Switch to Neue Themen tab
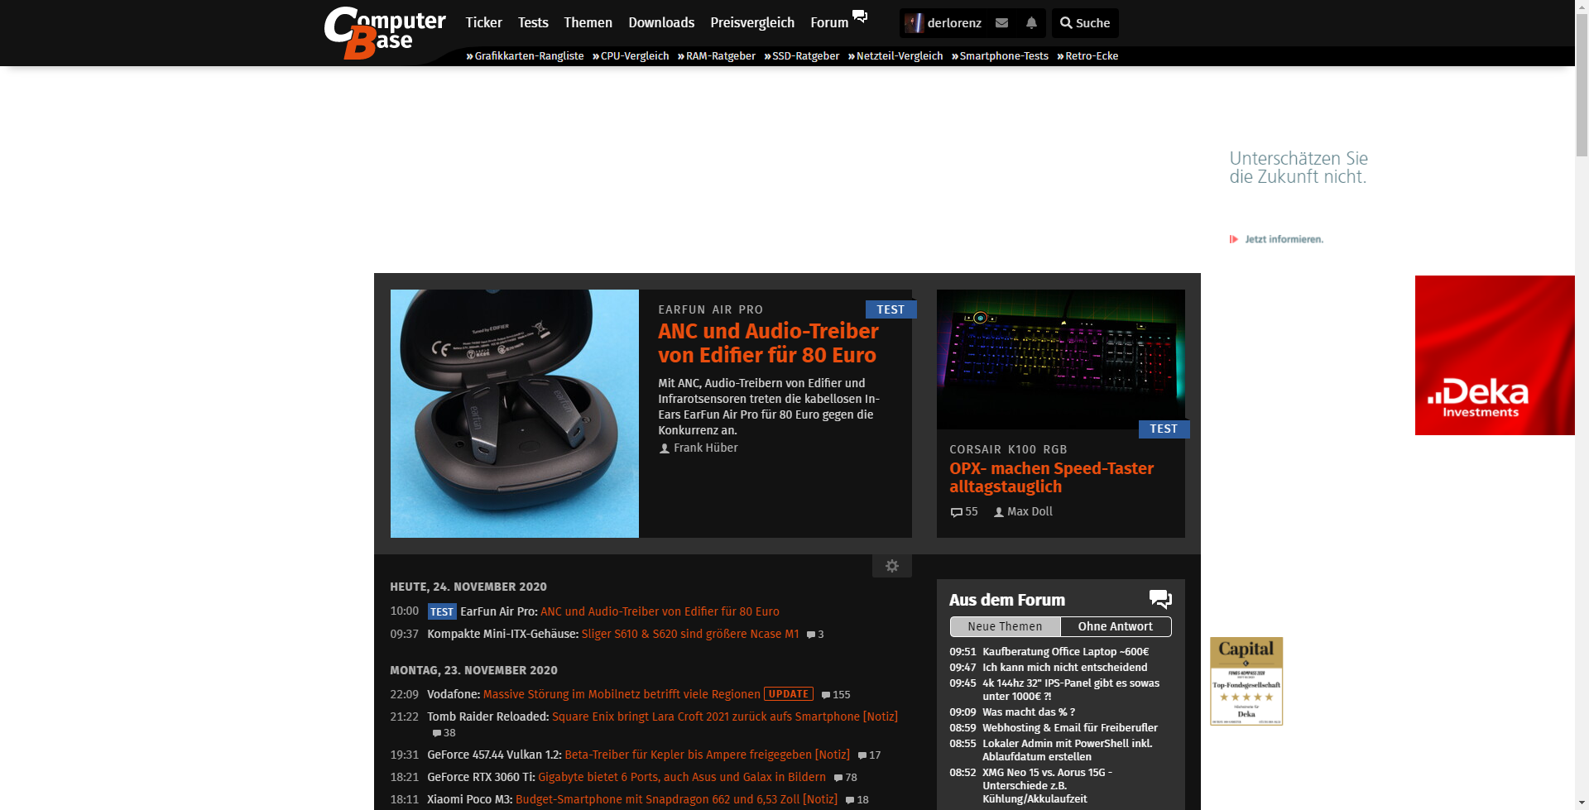The height and width of the screenshot is (810, 1589). 1005,627
